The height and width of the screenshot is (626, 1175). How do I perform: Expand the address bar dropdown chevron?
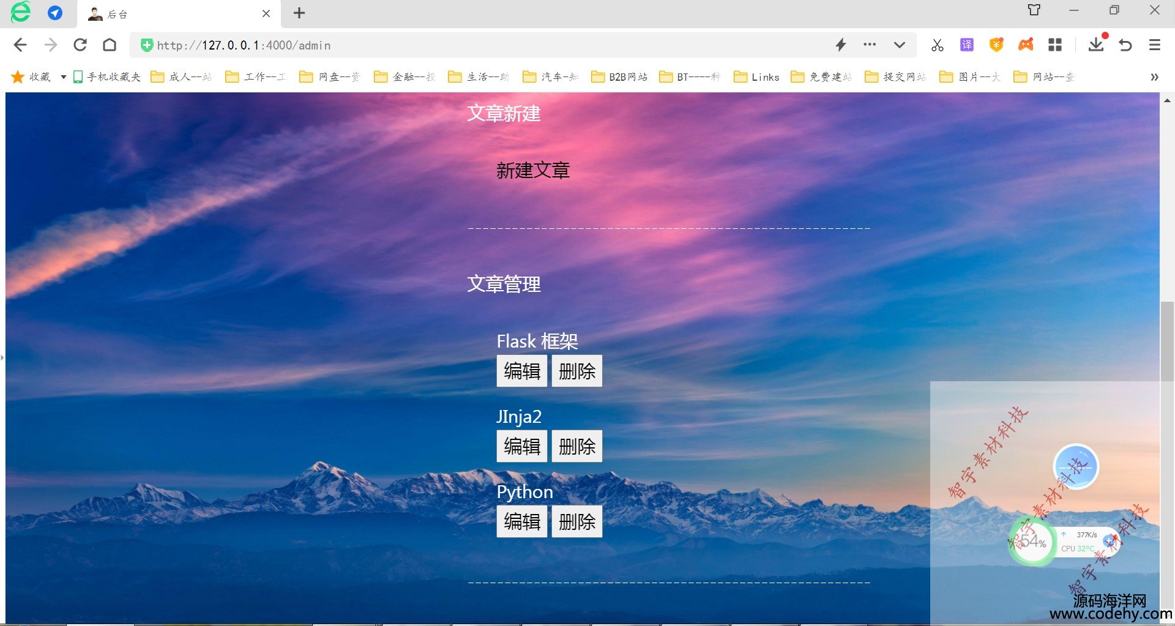899,45
